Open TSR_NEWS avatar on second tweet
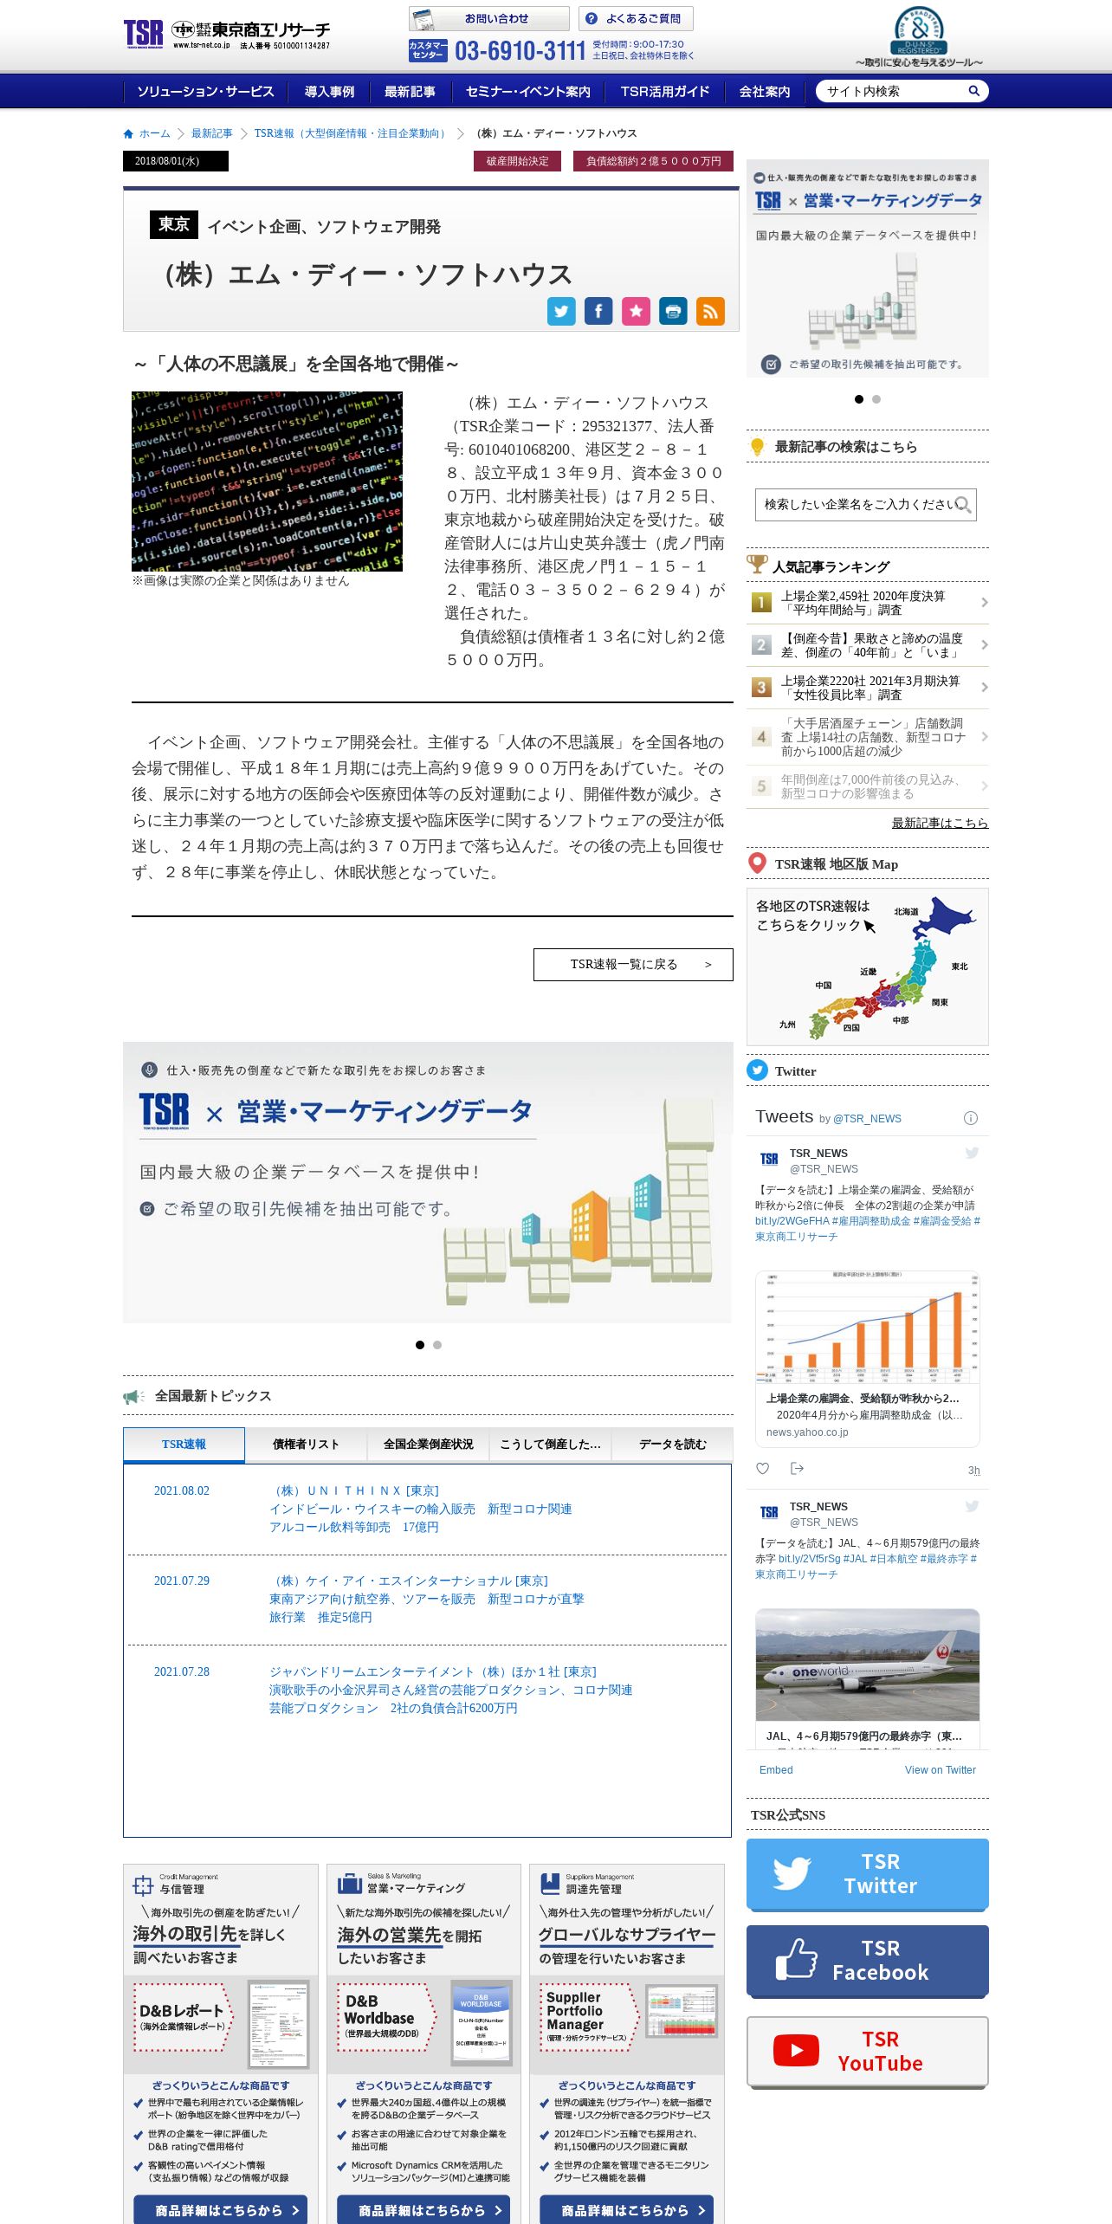This screenshot has width=1112, height=2224. [769, 1512]
